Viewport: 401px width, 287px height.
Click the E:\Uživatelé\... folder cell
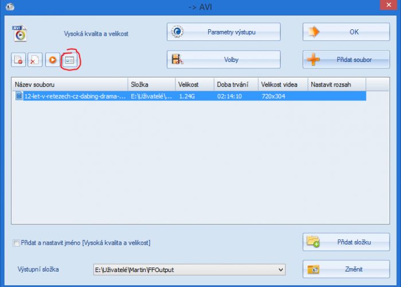click(151, 96)
